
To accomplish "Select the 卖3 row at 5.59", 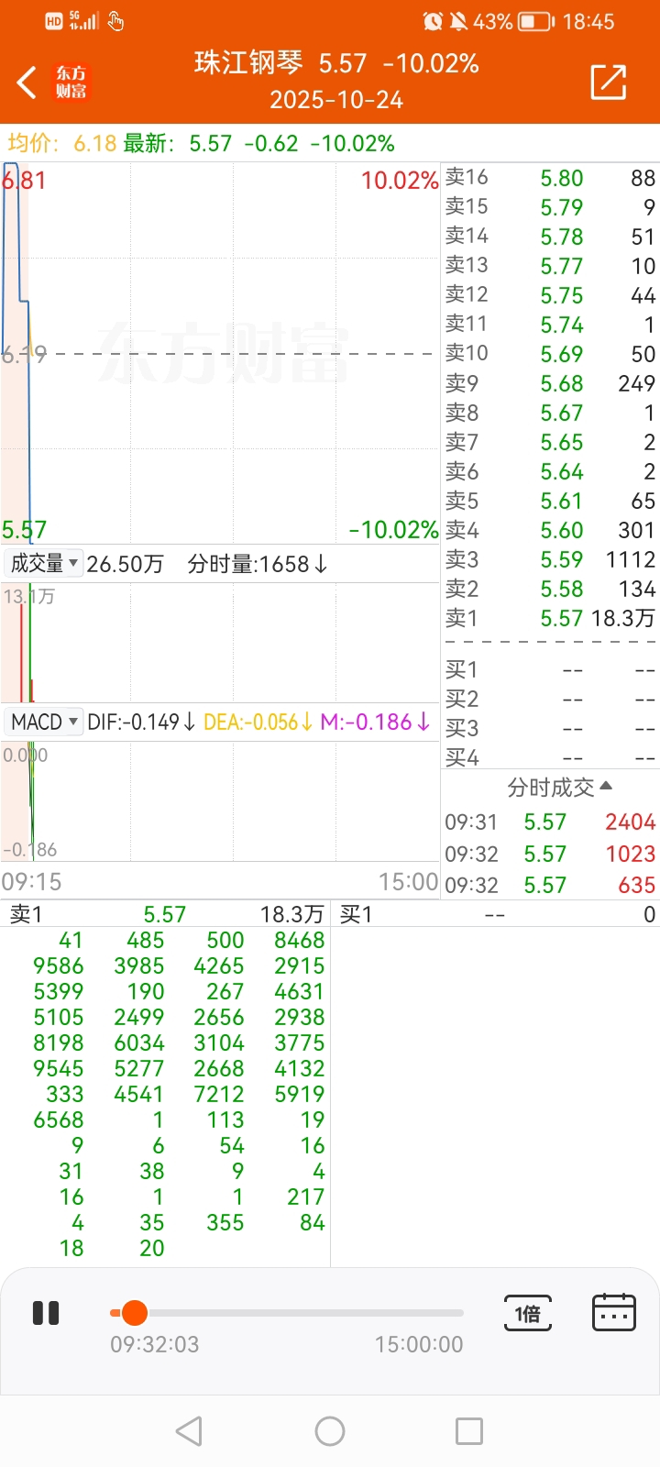I will 550,559.
